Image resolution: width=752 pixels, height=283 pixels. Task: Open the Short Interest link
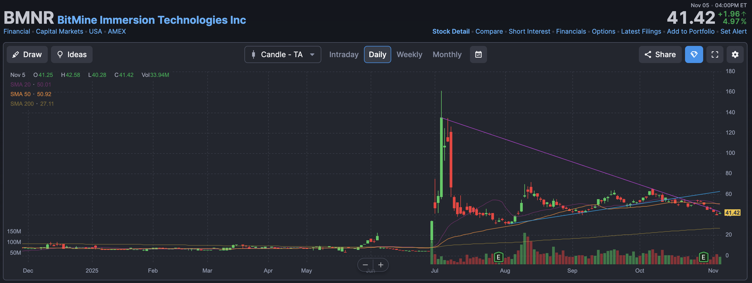[x=529, y=32]
